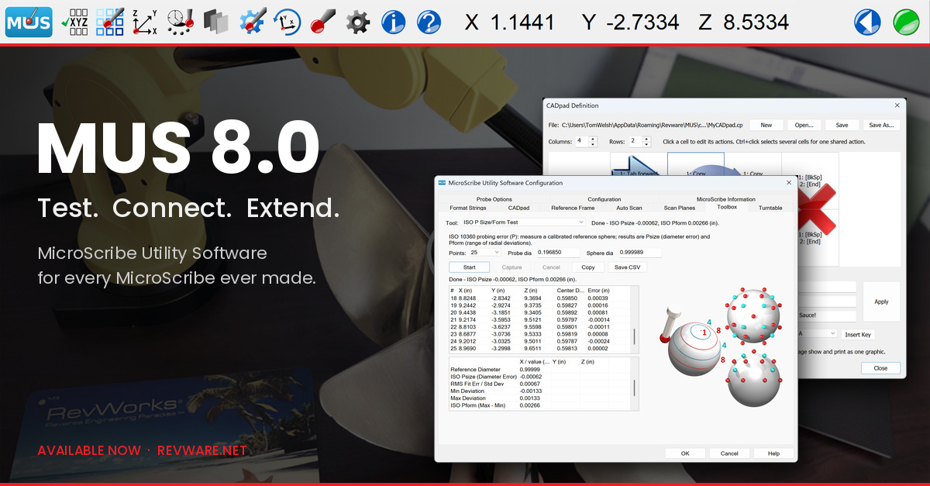
Task: Switch to the Probe Options tab
Action: pyautogui.click(x=494, y=199)
